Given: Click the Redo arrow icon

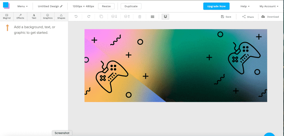Looking at the screenshot, I should click(89, 17).
